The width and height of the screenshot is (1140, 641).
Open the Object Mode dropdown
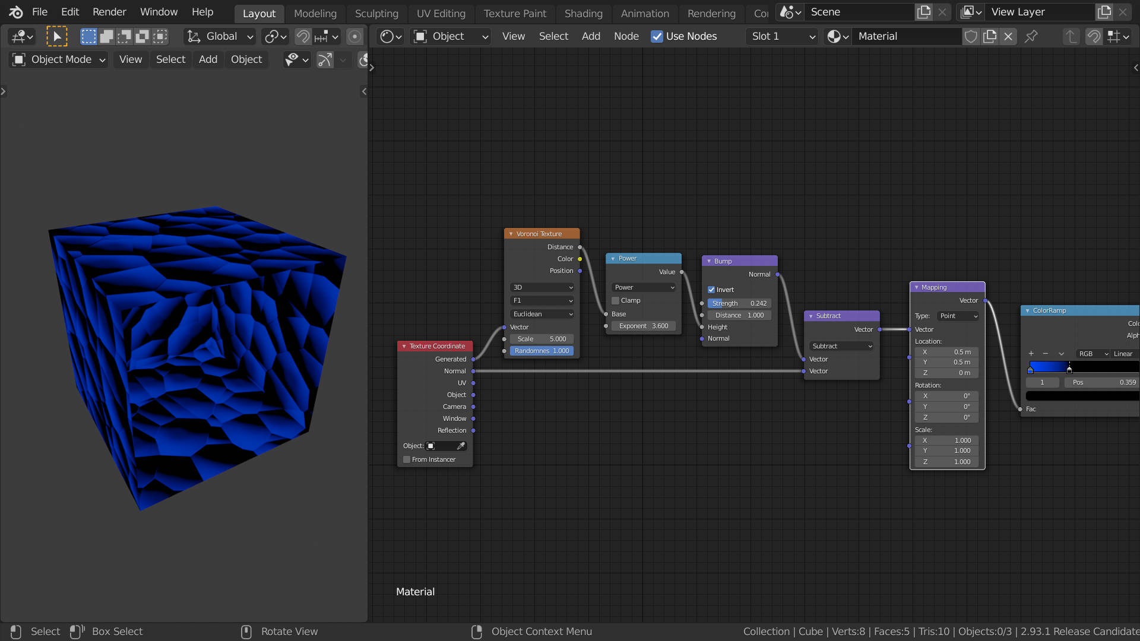58,59
